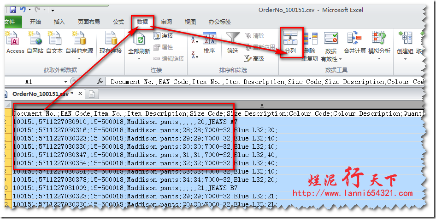Switch to the 办公标签 ribbon tab
Viewport: 436px width, 219px height.
click(x=220, y=22)
